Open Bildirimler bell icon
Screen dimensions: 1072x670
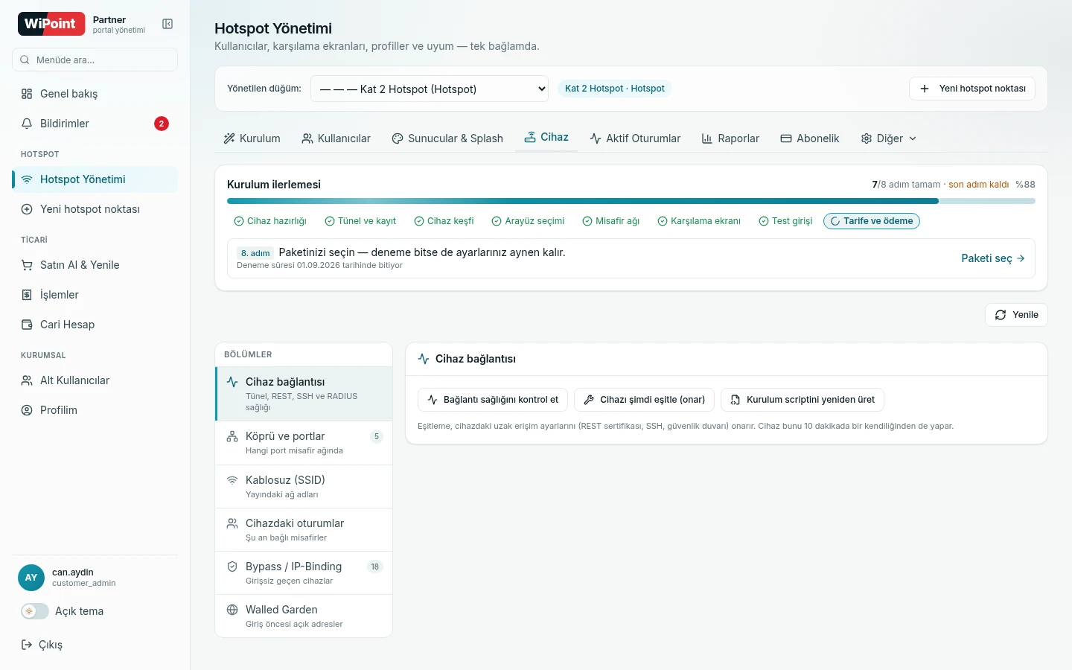click(27, 124)
